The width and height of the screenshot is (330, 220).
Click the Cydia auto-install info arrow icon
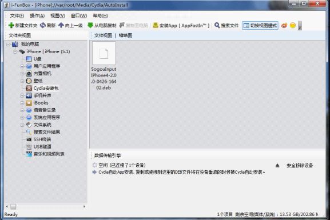tap(94, 172)
